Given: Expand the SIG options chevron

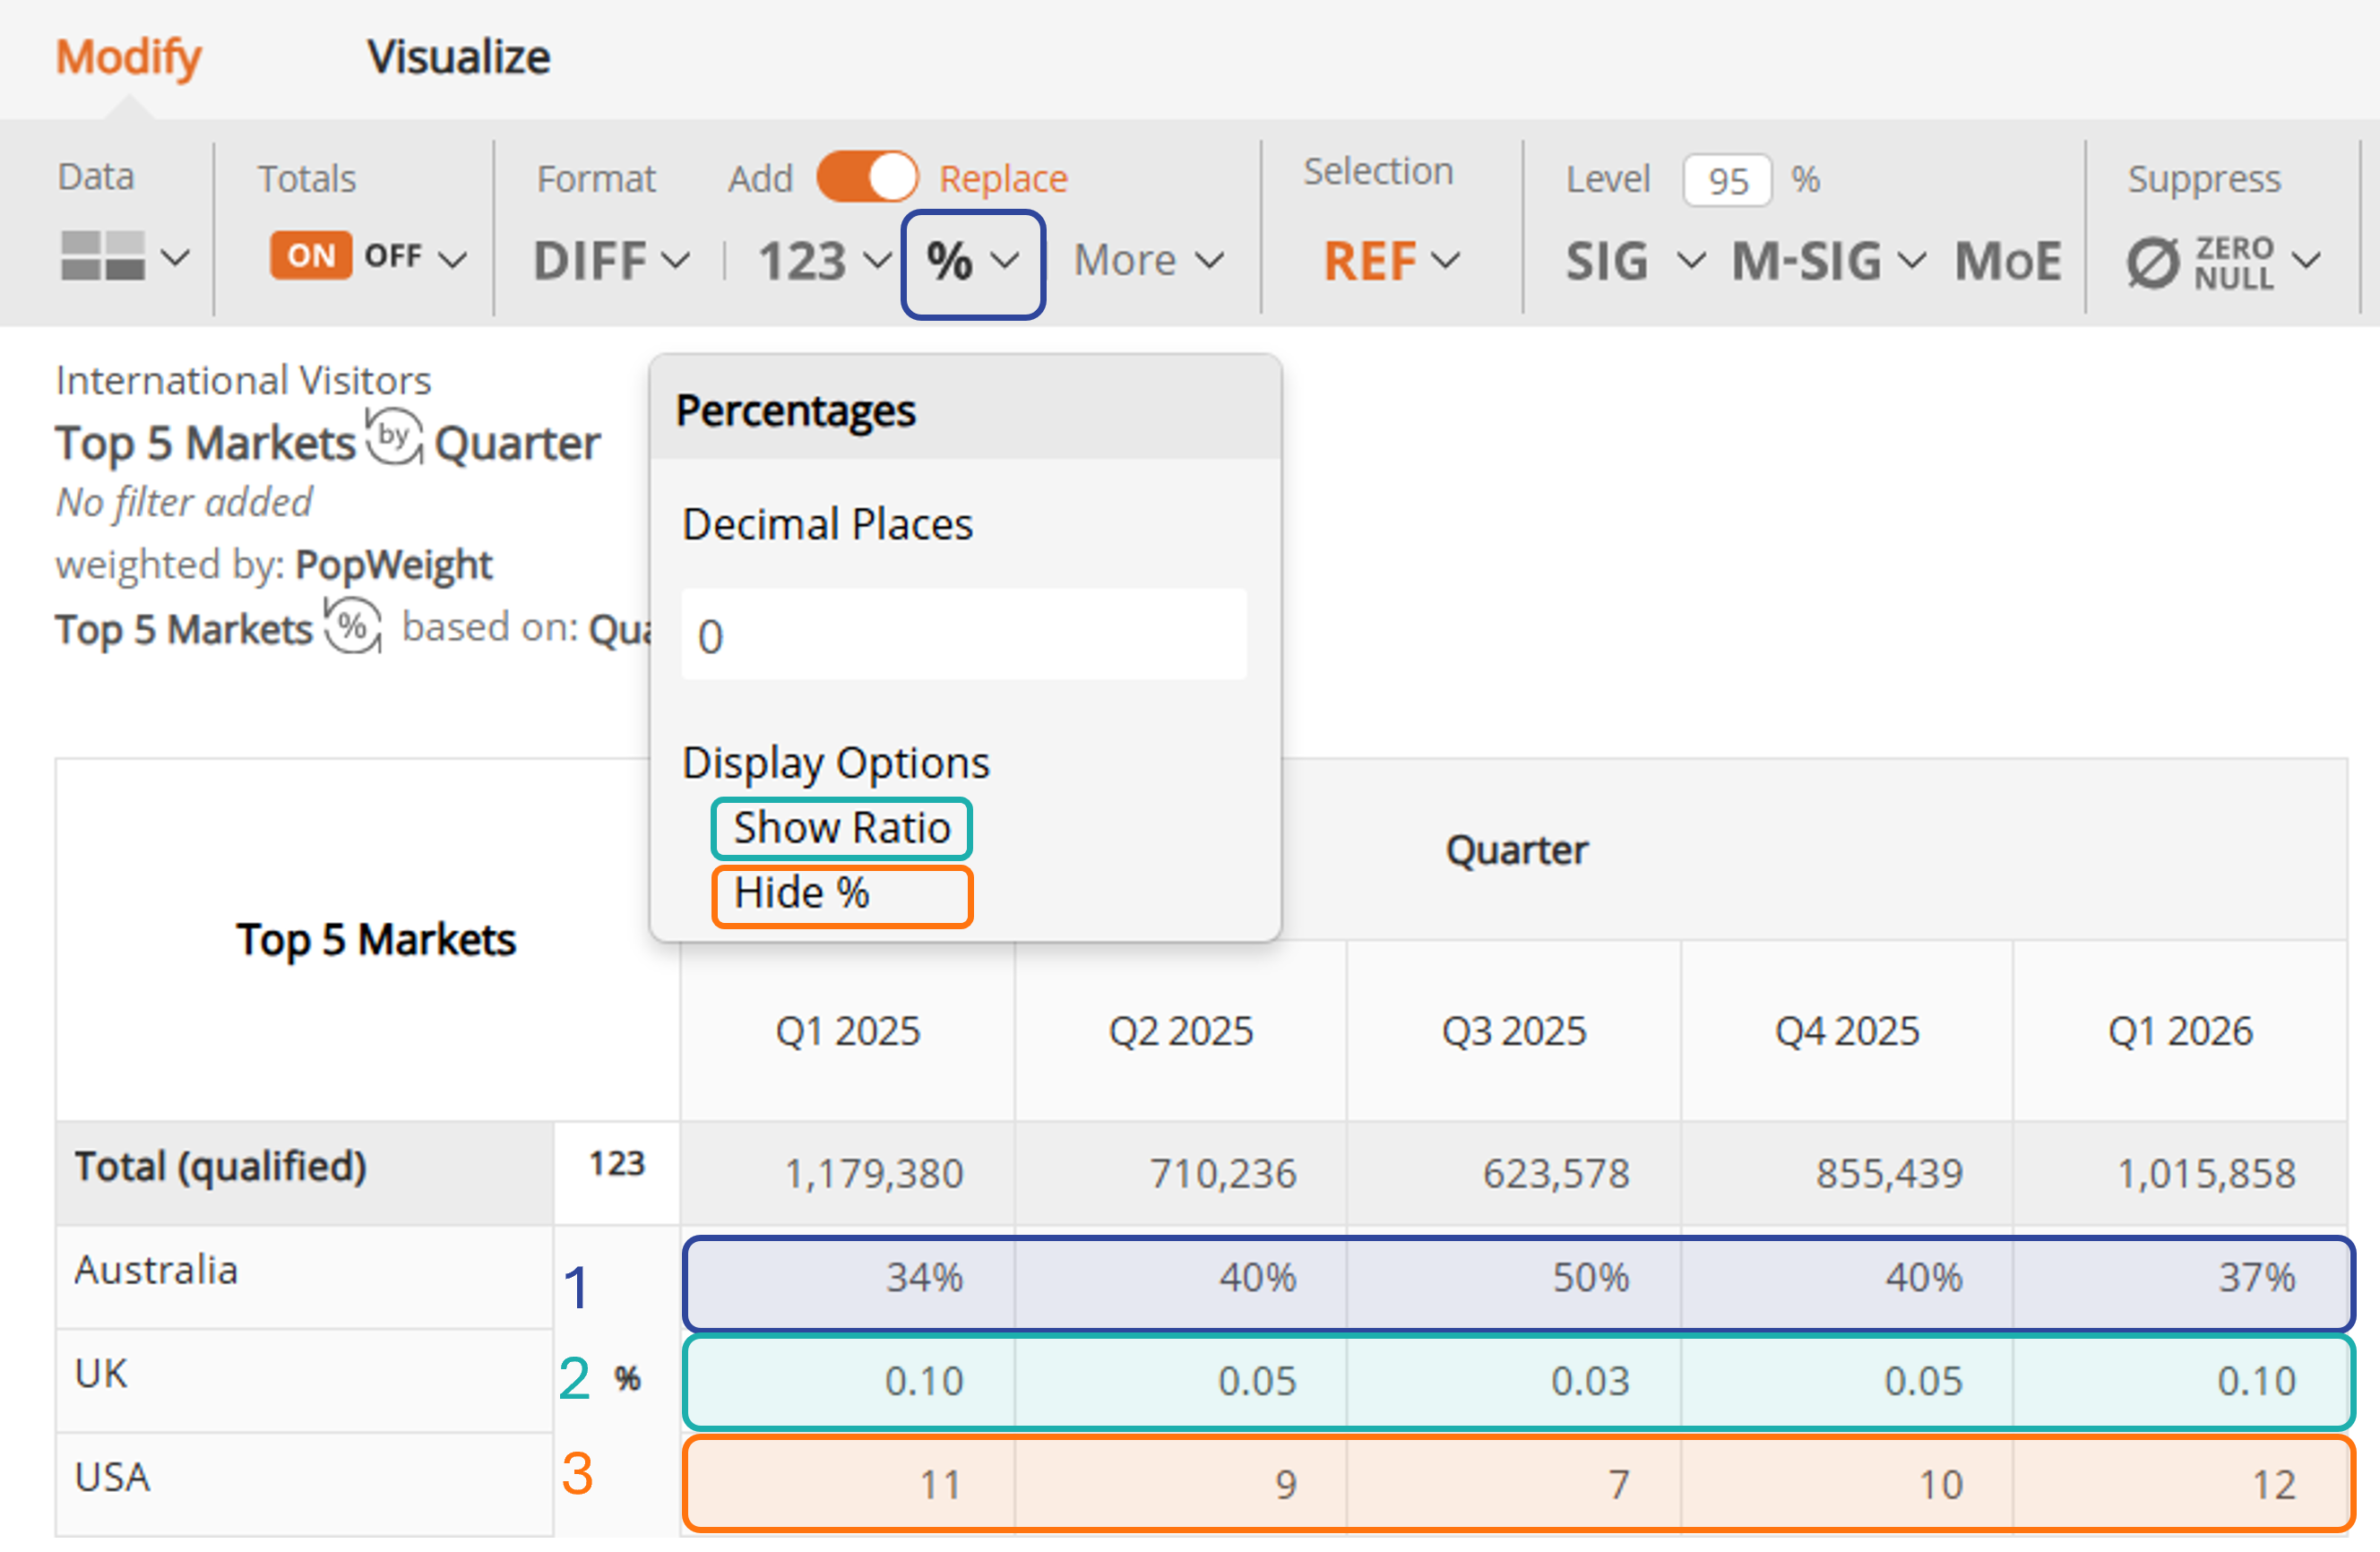Looking at the screenshot, I should pyautogui.click(x=1691, y=261).
